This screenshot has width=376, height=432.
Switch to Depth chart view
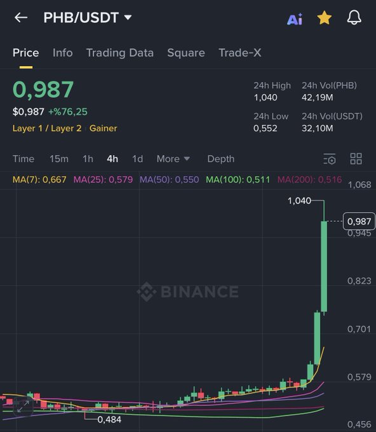221,159
